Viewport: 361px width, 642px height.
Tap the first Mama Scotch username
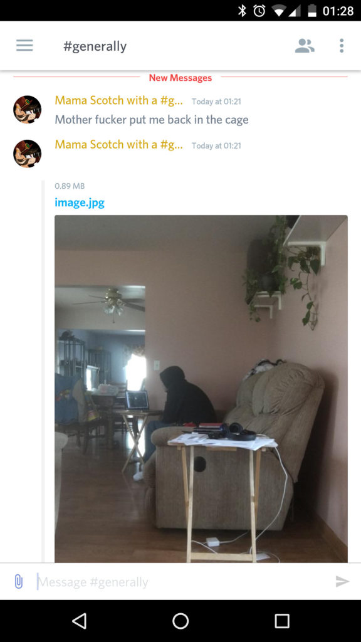pyautogui.click(x=118, y=100)
